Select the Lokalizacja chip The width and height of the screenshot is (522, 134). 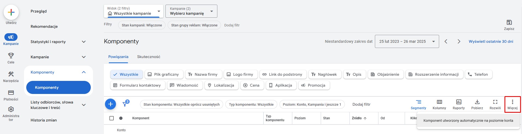click(x=221, y=85)
